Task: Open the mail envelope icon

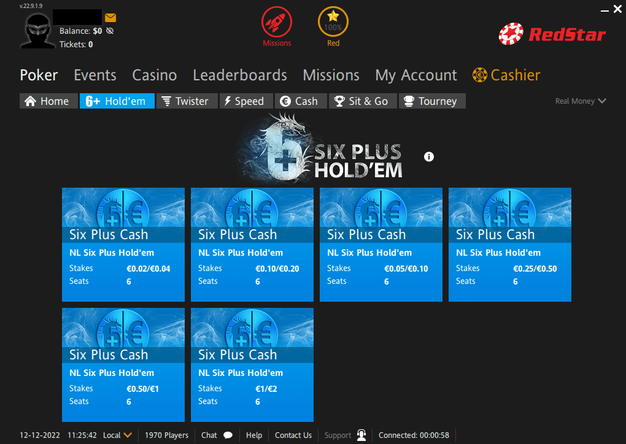Action: (110, 18)
